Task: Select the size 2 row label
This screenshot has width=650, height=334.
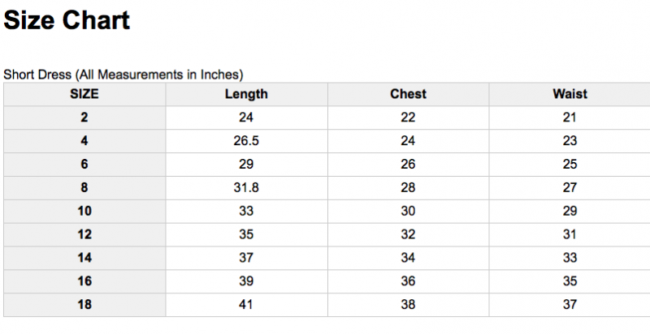Action: pyautogui.click(x=84, y=118)
